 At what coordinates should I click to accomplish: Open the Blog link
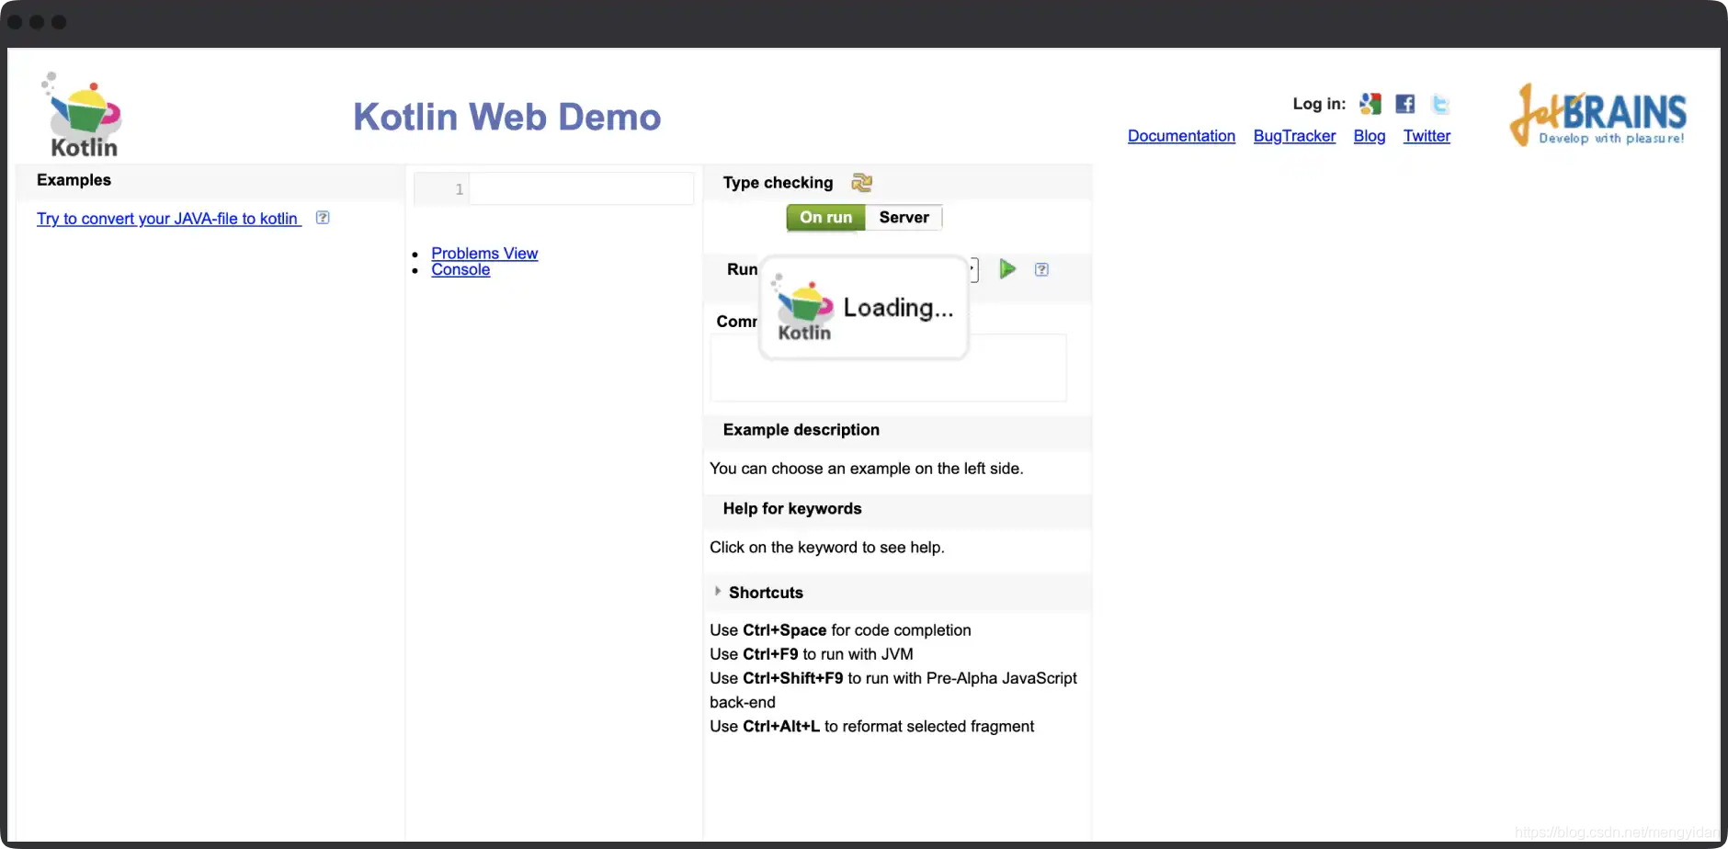[x=1369, y=136]
